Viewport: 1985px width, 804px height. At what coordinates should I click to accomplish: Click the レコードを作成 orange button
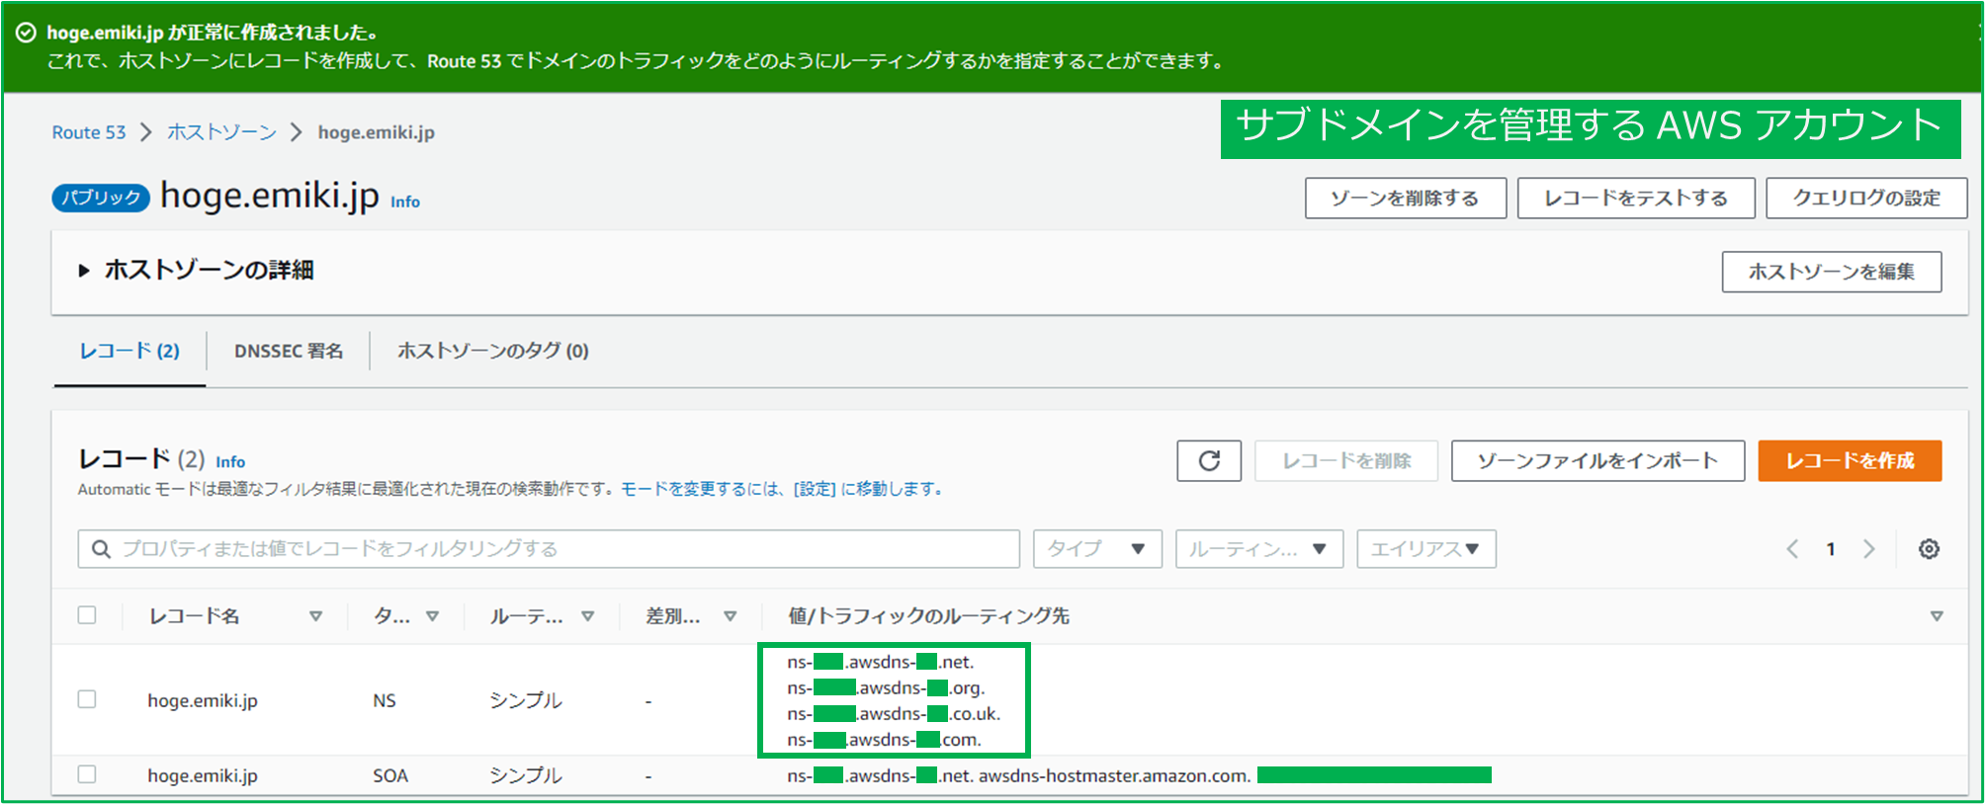pyautogui.click(x=1850, y=461)
